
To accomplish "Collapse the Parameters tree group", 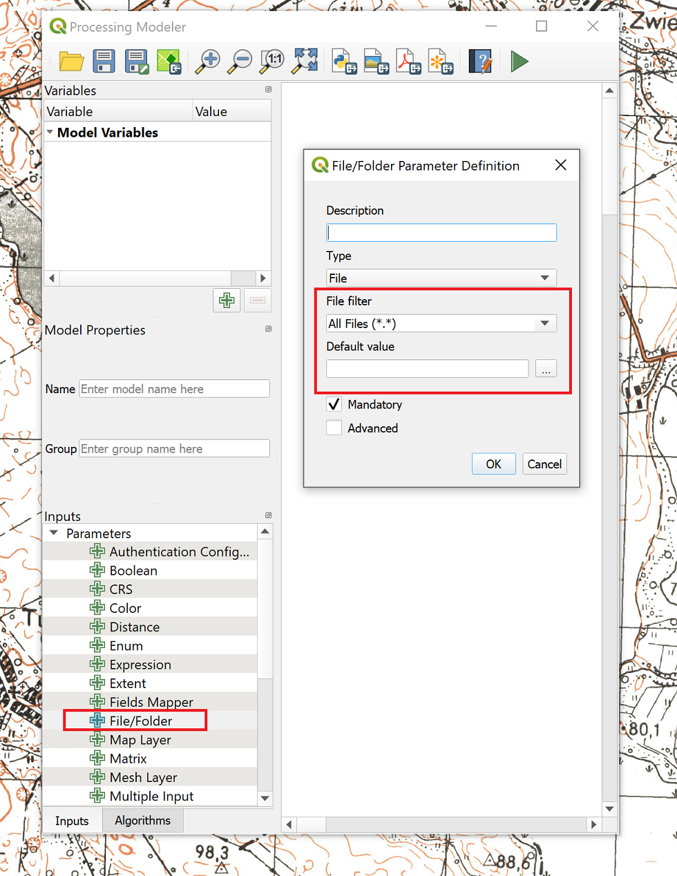I will click(54, 533).
